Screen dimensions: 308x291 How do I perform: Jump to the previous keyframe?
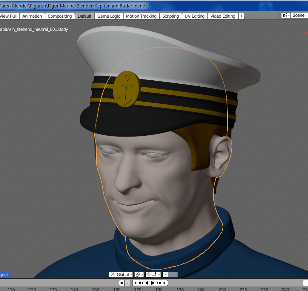point(141,283)
